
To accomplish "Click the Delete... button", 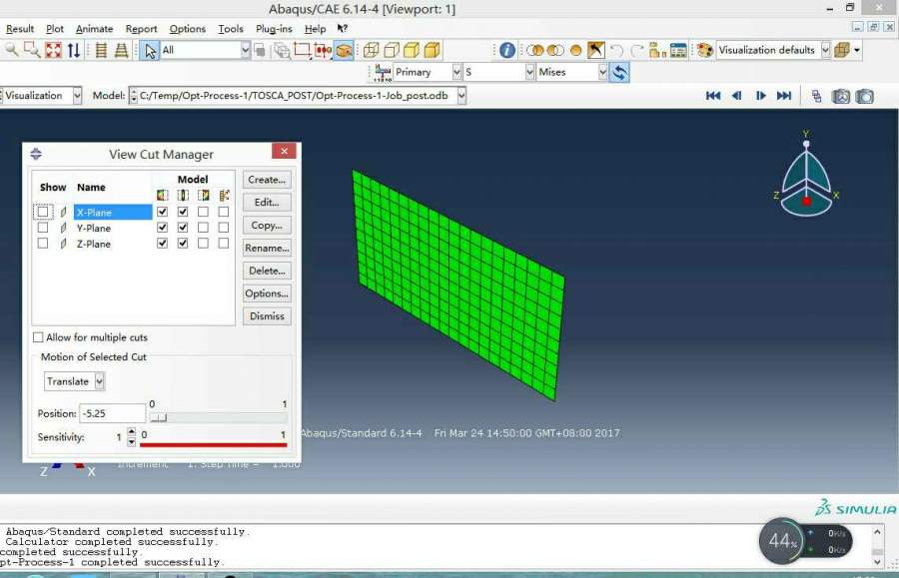I will point(267,271).
